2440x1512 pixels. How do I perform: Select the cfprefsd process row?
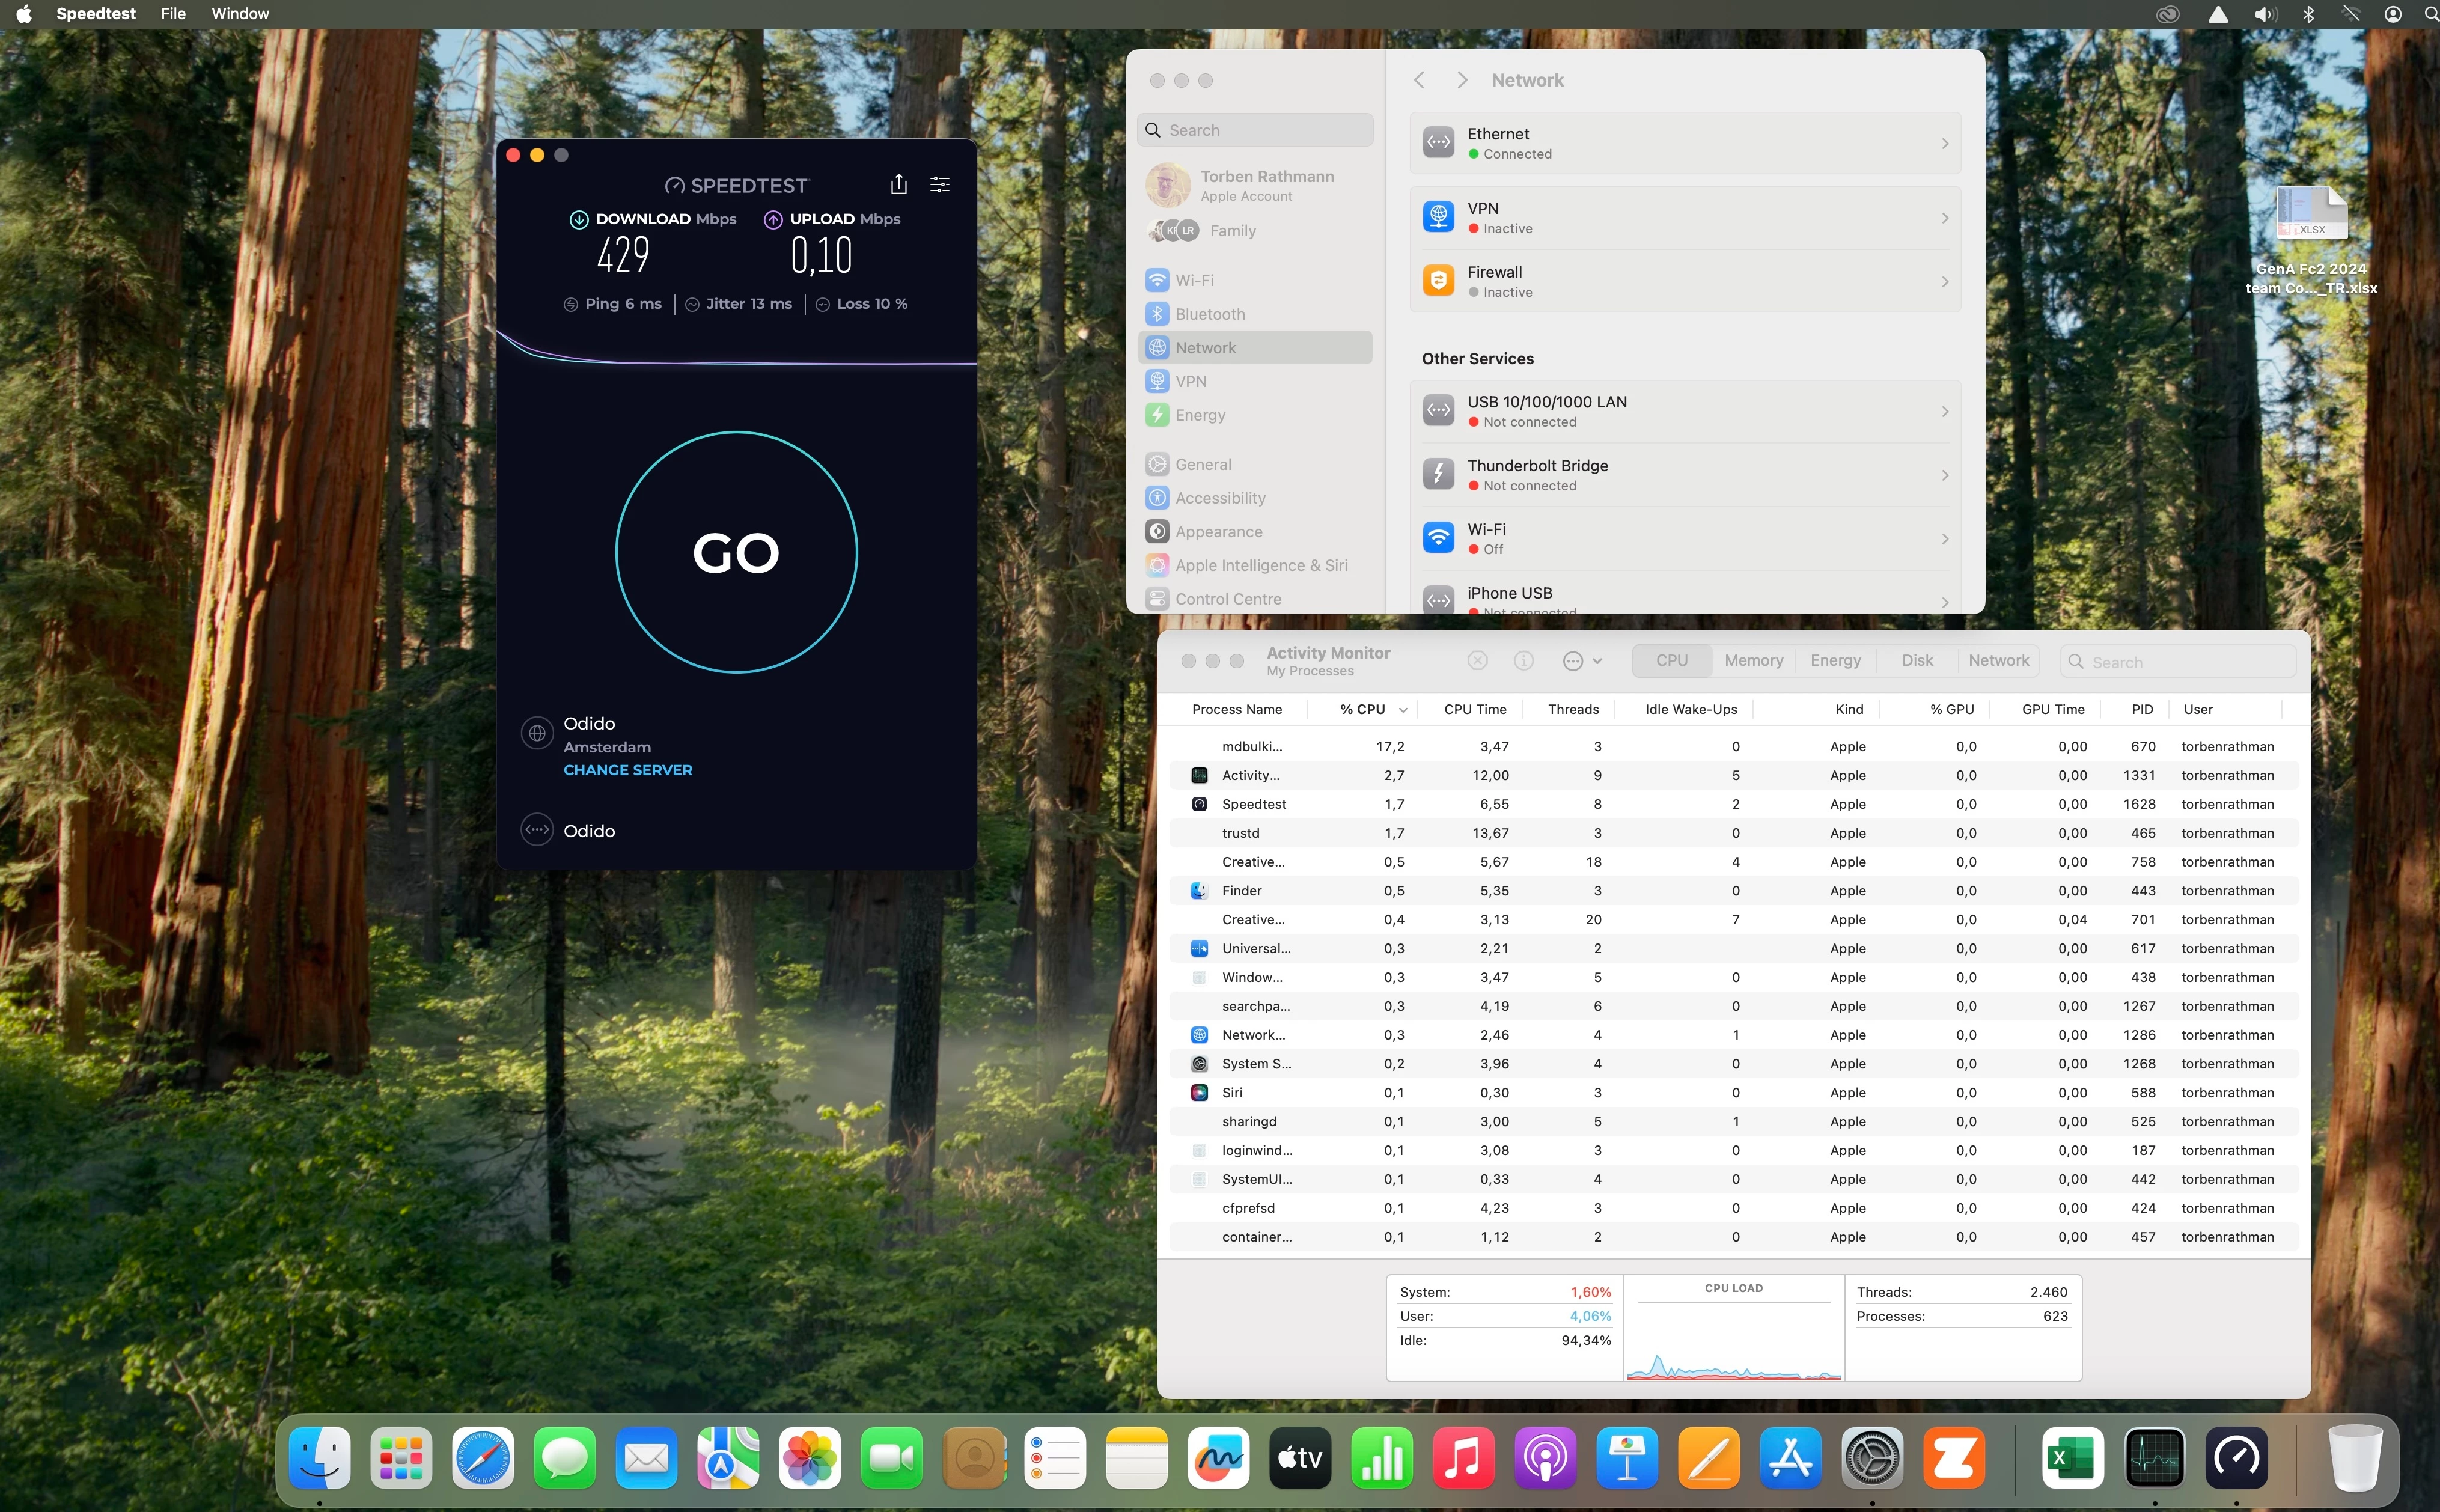pyautogui.click(x=1733, y=1207)
